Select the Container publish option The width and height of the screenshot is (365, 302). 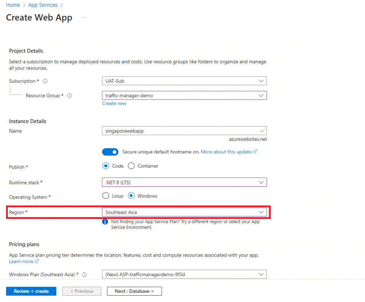(x=131, y=166)
